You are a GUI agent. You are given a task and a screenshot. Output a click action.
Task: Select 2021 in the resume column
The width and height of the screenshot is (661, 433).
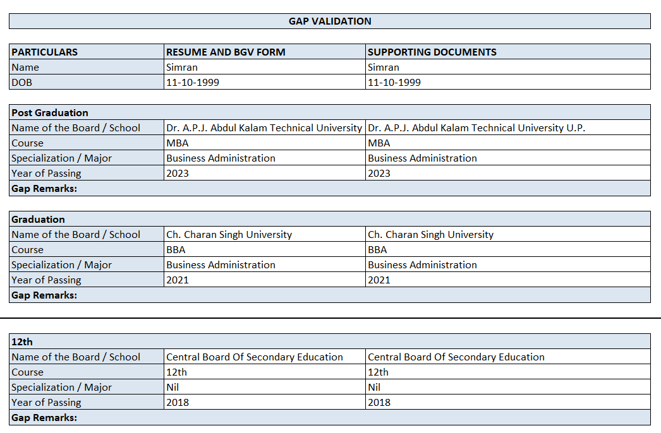point(264,280)
